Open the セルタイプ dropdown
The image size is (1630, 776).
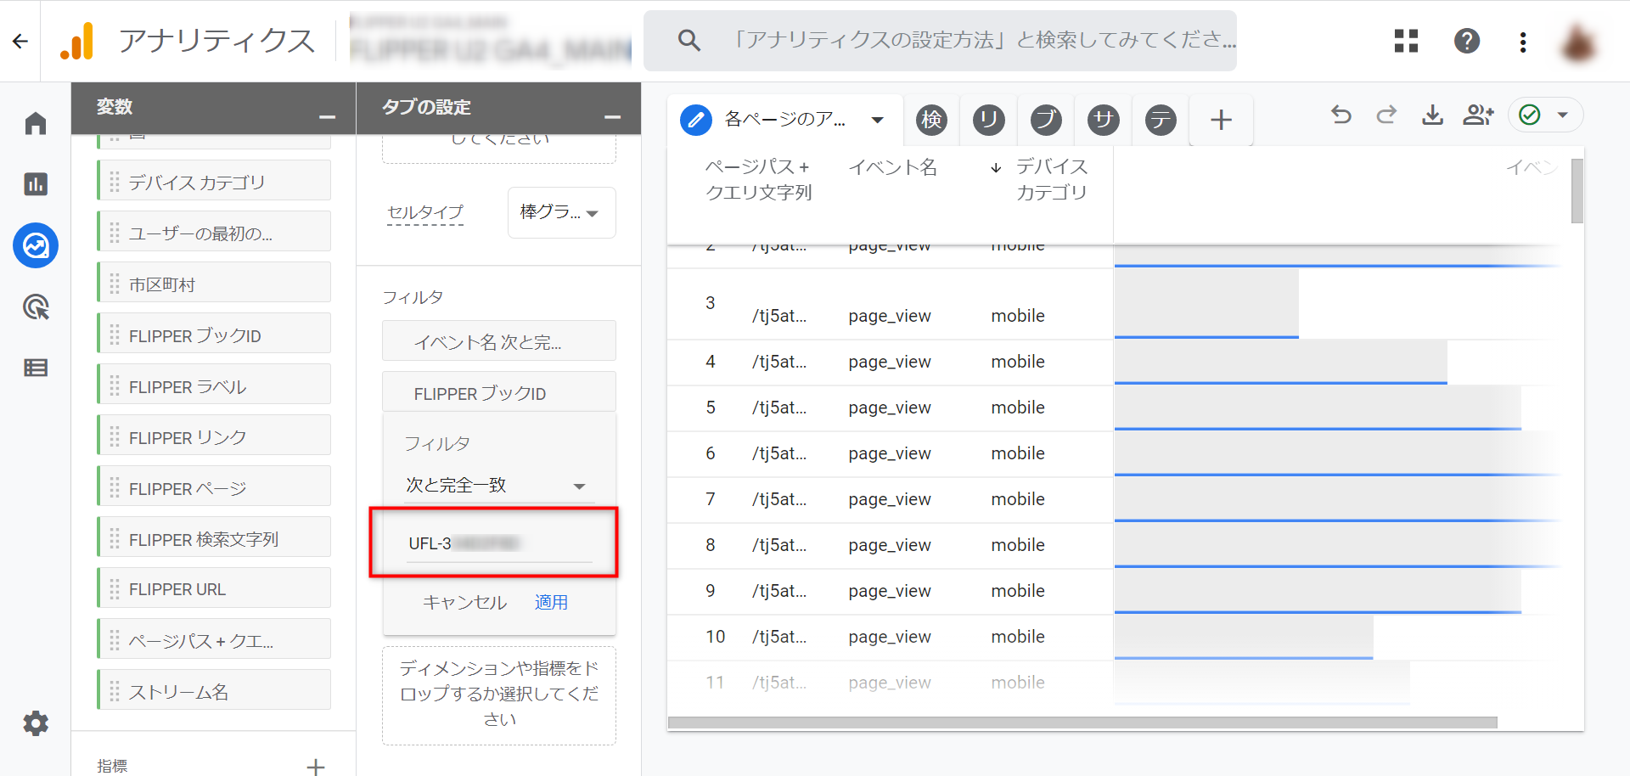[561, 212]
